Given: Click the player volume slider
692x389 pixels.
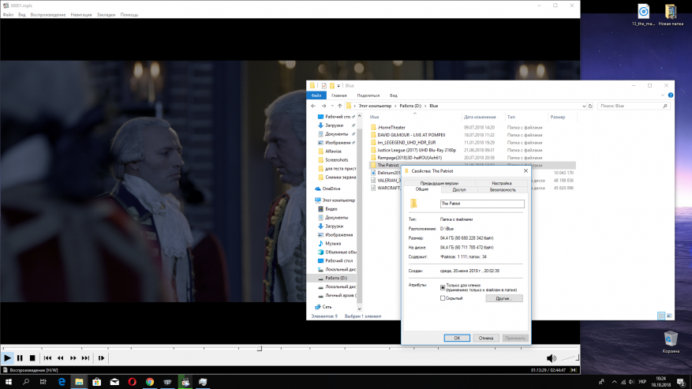Looking at the screenshot, I should click(570, 357).
